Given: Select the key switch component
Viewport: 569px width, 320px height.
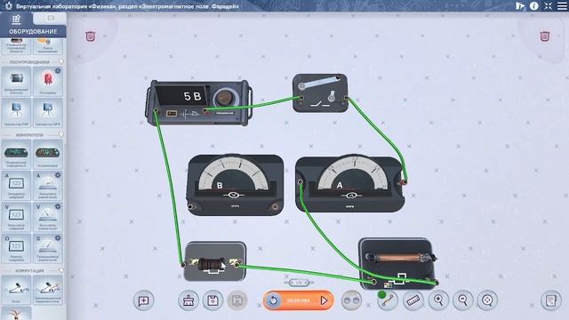Looking at the screenshot, I should (16, 290).
